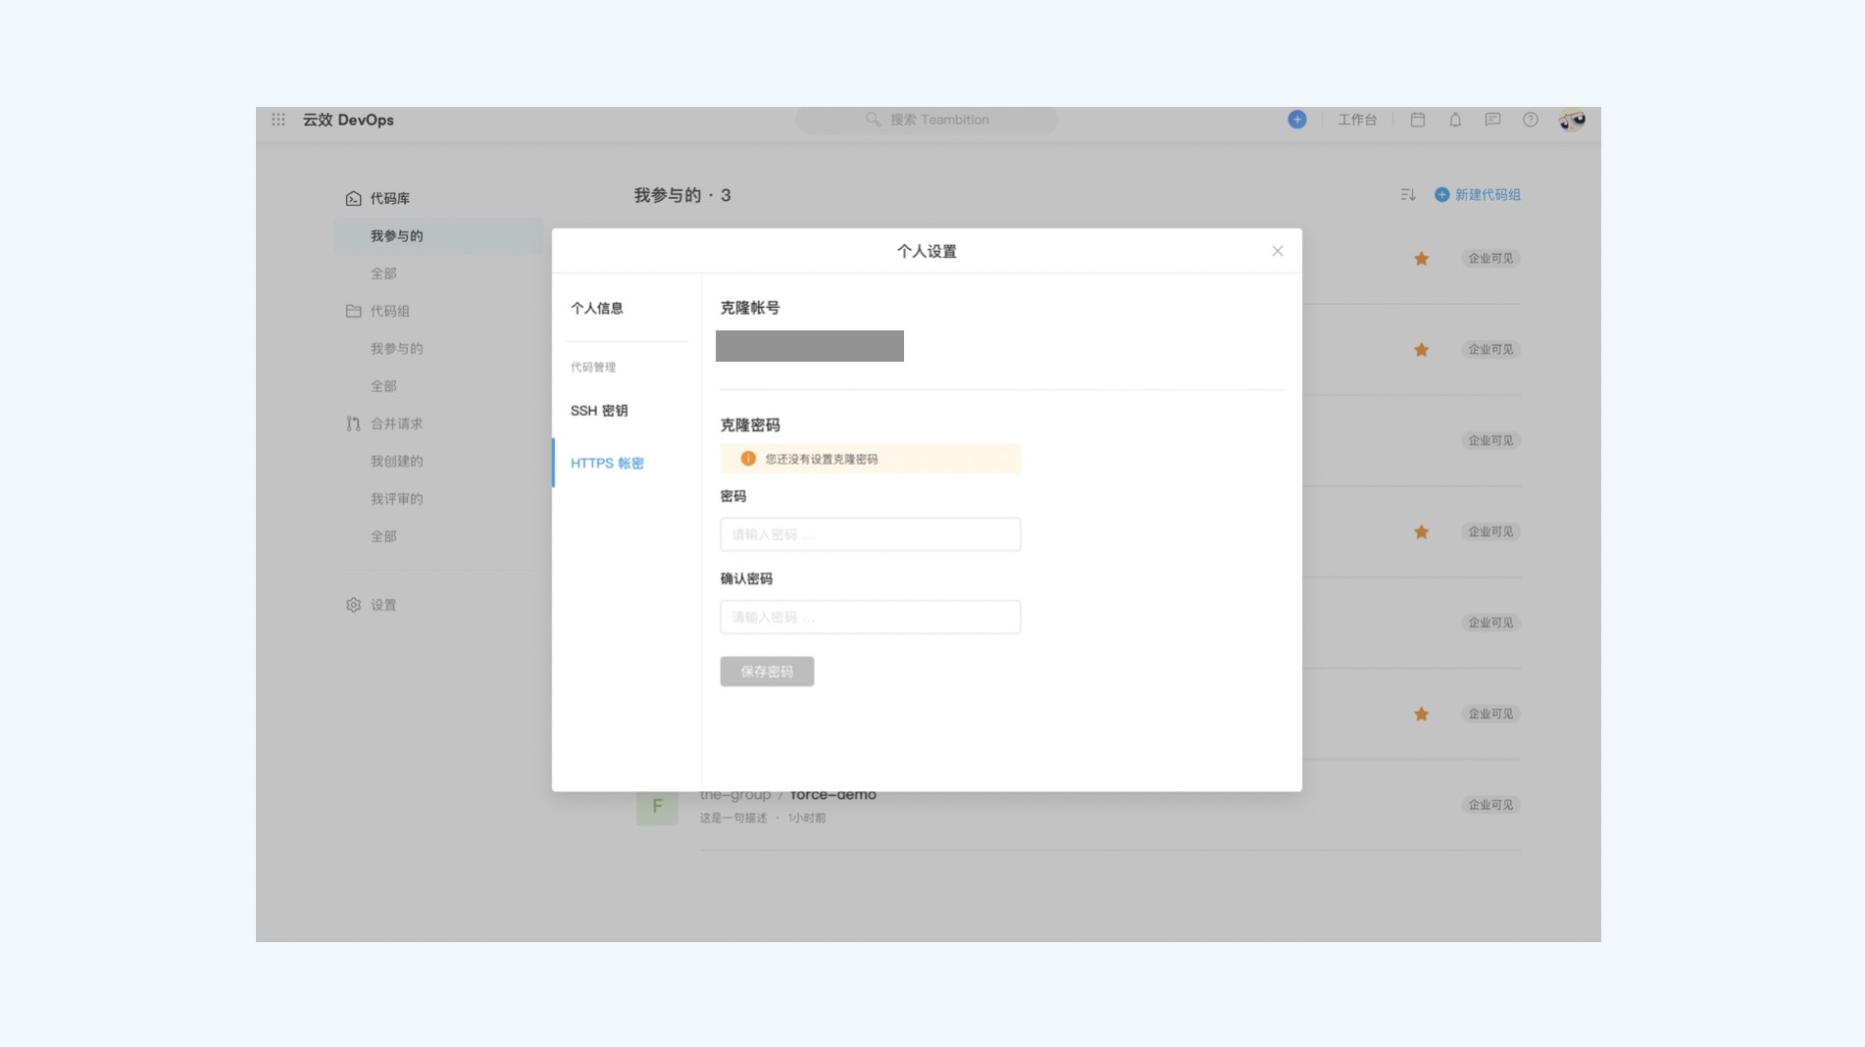Focus the 搜索 Teambition search box
Viewport: 1865px width, 1047px height.
[927, 120]
